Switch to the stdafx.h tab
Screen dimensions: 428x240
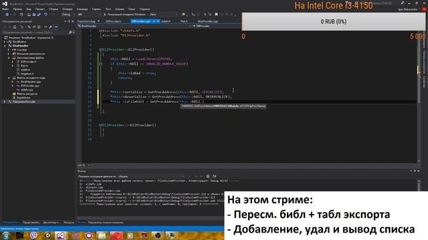coord(166,21)
